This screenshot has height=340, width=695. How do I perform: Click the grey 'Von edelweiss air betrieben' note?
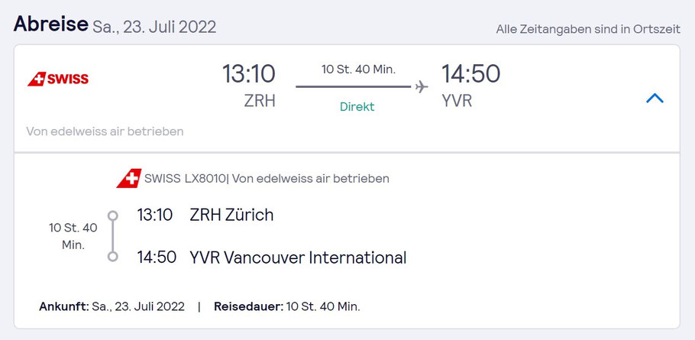click(105, 131)
